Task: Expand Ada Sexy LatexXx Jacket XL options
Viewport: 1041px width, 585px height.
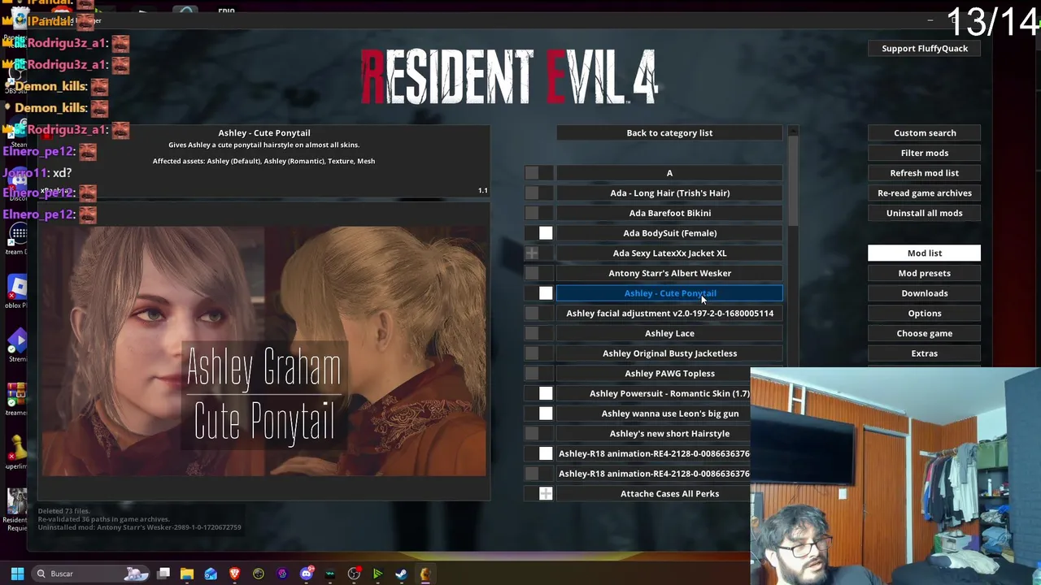Action: coord(532,253)
